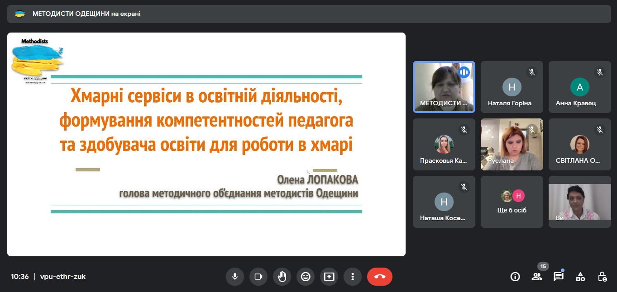Screen dimensions: 617x292
Task: Toggle the microphone button
Action: [235, 277]
